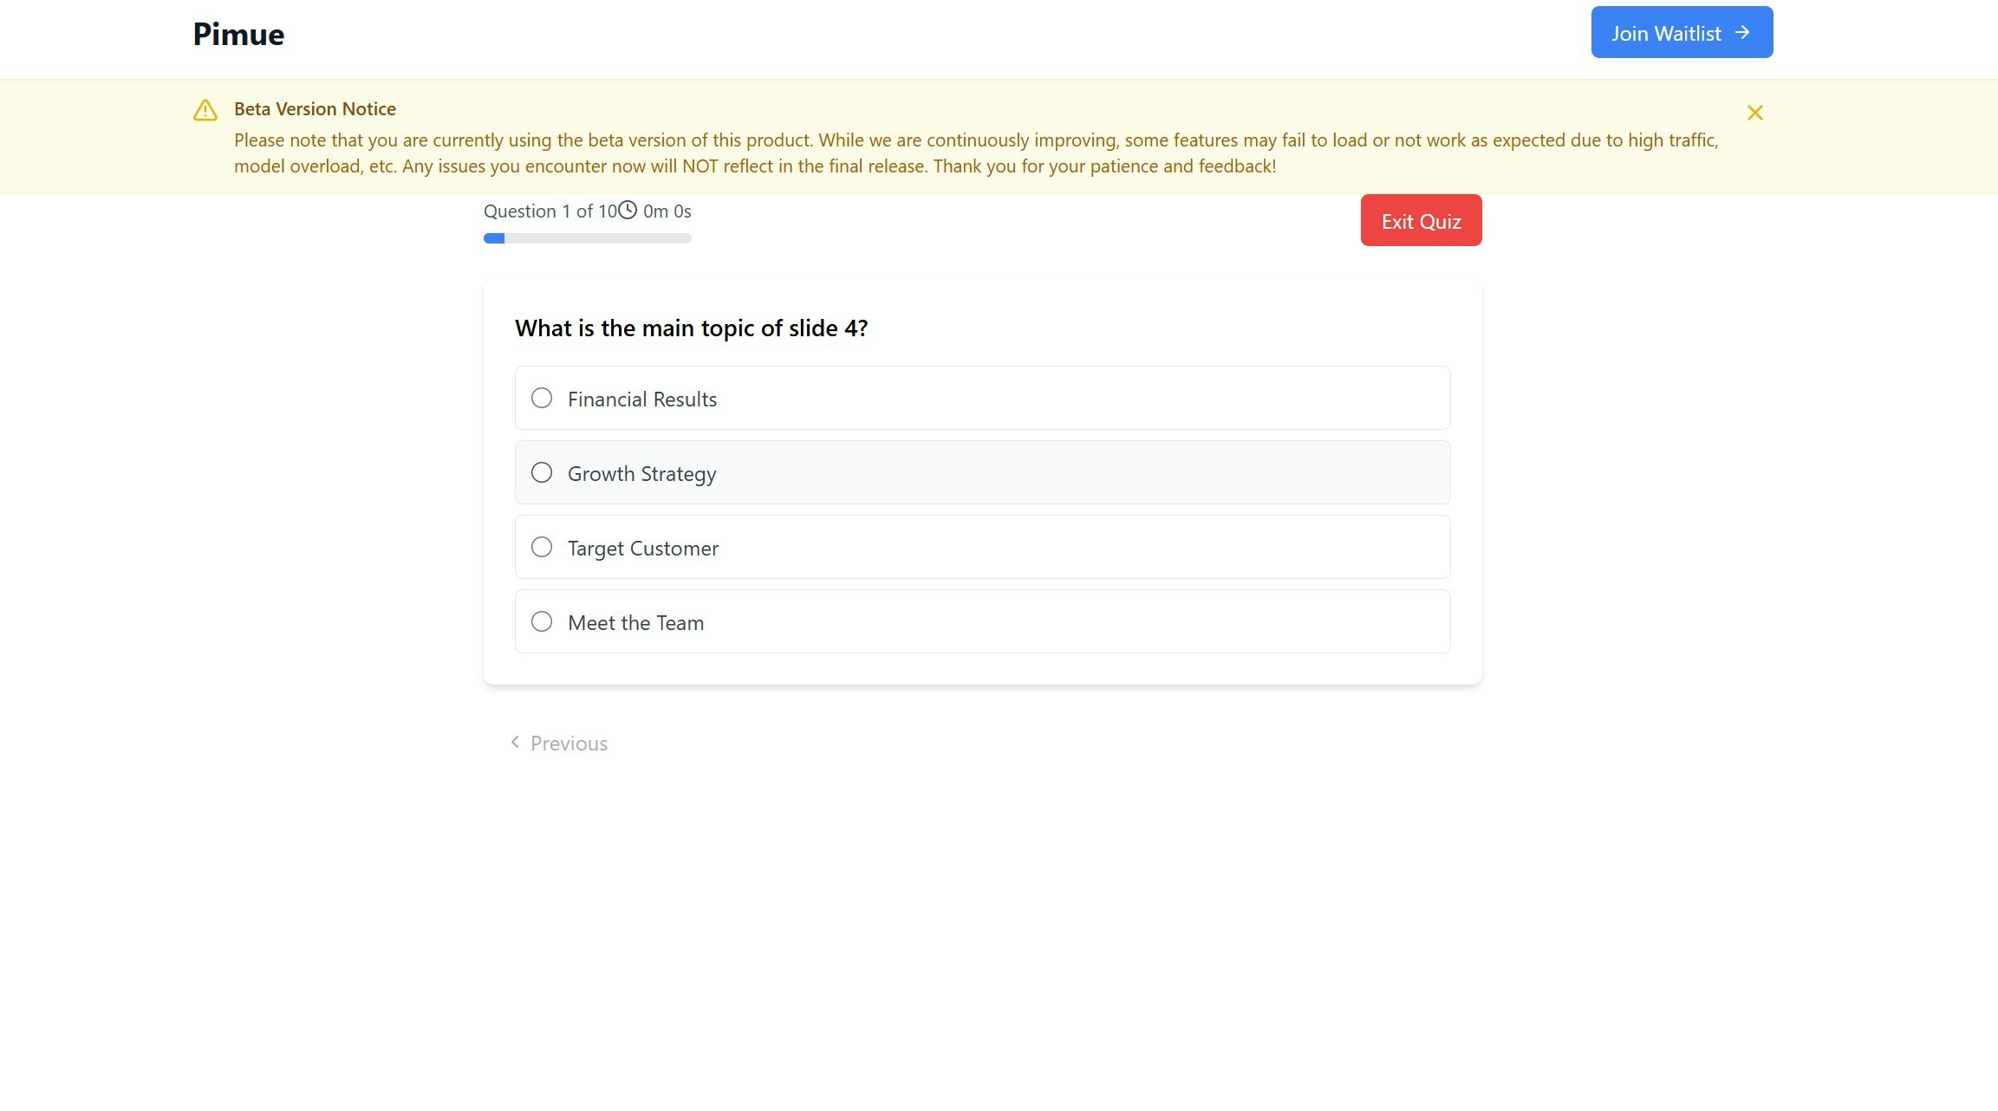The image size is (1998, 1111).
Task: Click the Growth Strategy answer row
Action: (x=982, y=472)
